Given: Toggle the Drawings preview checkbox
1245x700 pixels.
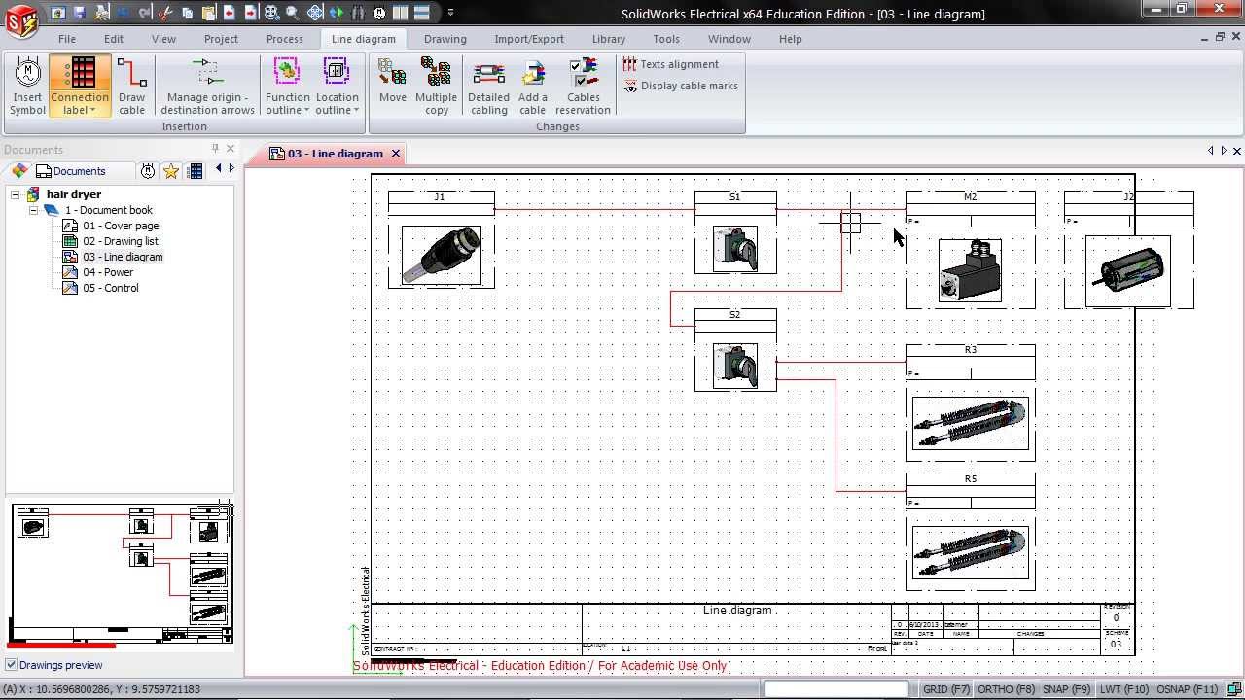Looking at the screenshot, I should pyautogui.click(x=12, y=665).
